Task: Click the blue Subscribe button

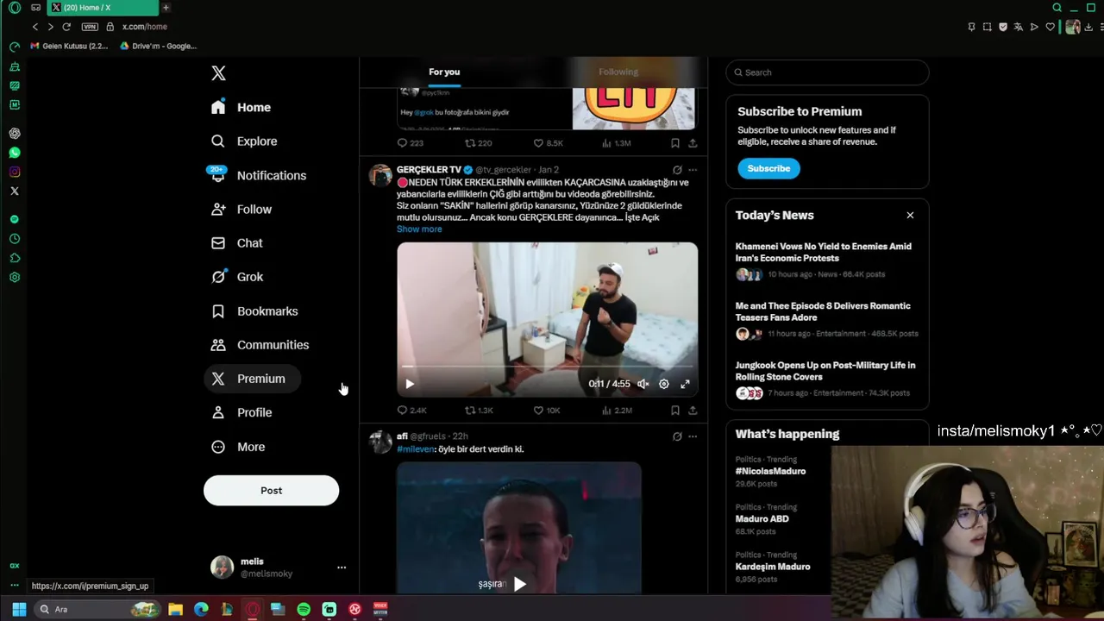Action: point(768,168)
